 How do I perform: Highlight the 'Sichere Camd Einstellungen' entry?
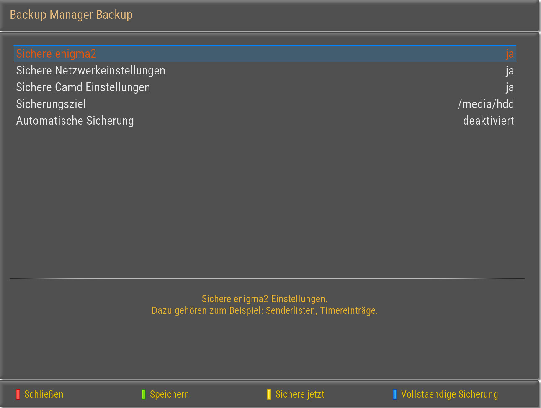tap(83, 87)
